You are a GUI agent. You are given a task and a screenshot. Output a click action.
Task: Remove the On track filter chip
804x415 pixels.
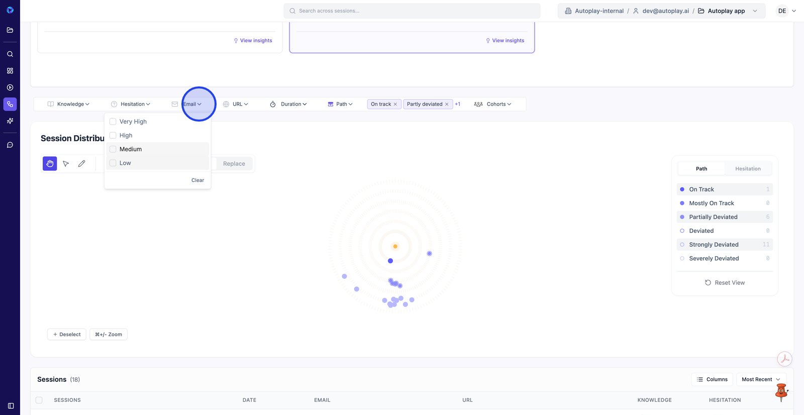coord(395,105)
